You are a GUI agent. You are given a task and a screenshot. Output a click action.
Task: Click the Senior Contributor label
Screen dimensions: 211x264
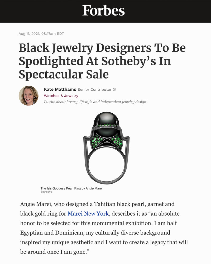pyautogui.click(x=94, y=90)
